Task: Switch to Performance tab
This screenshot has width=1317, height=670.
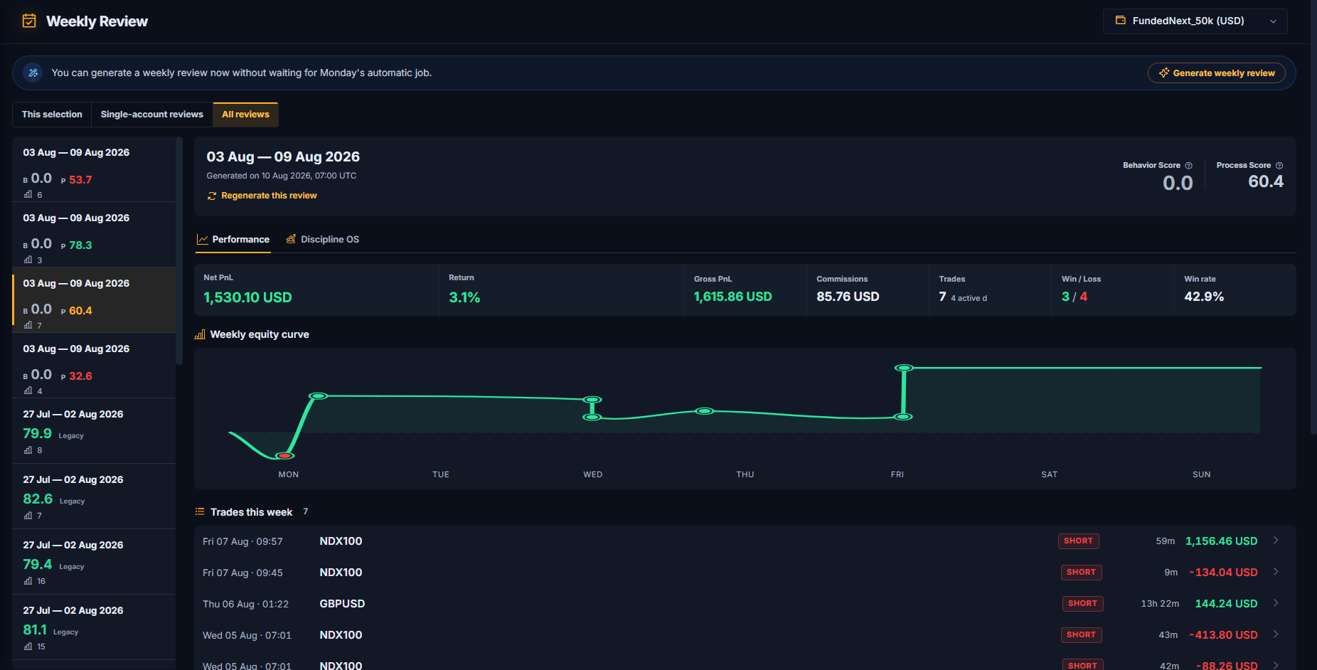Action: click(233, 240)
